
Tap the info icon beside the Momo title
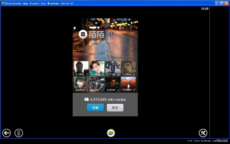[x=112, y=33]
